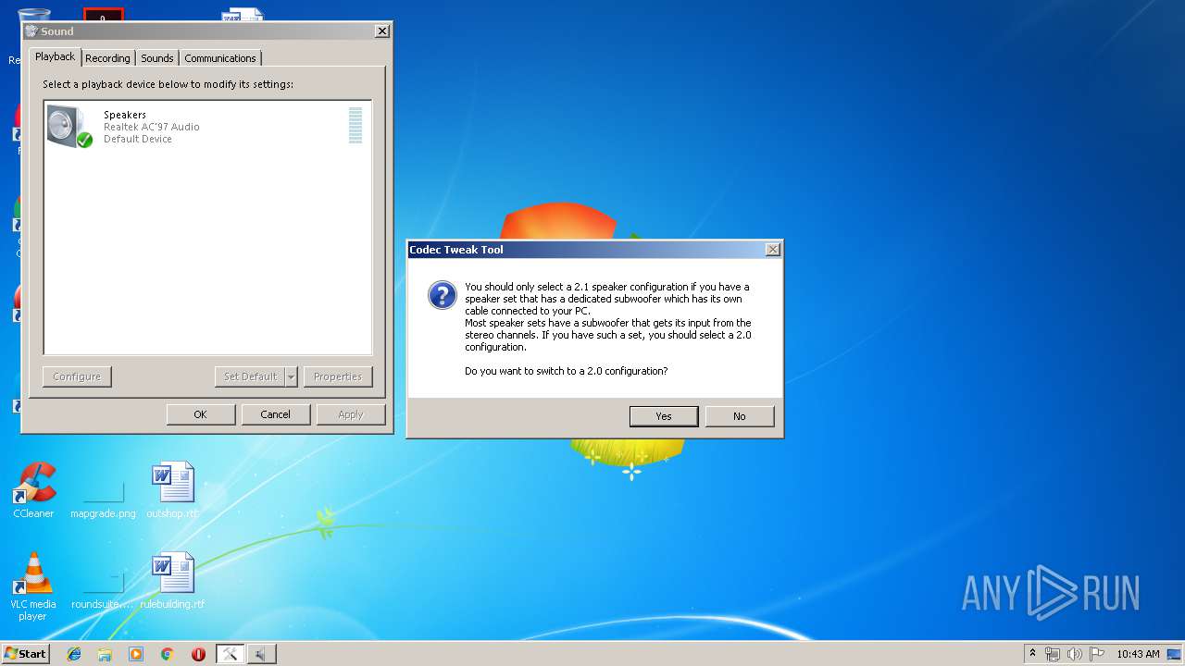Select the CCleaner desktop shortcut
Image resolution: width=1185 pixels, height=666 pixels.
[34, 490]
